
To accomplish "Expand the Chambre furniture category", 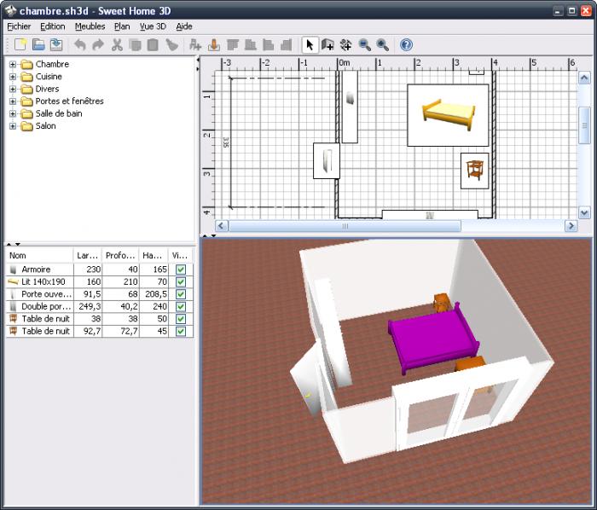I will point(13,64).
